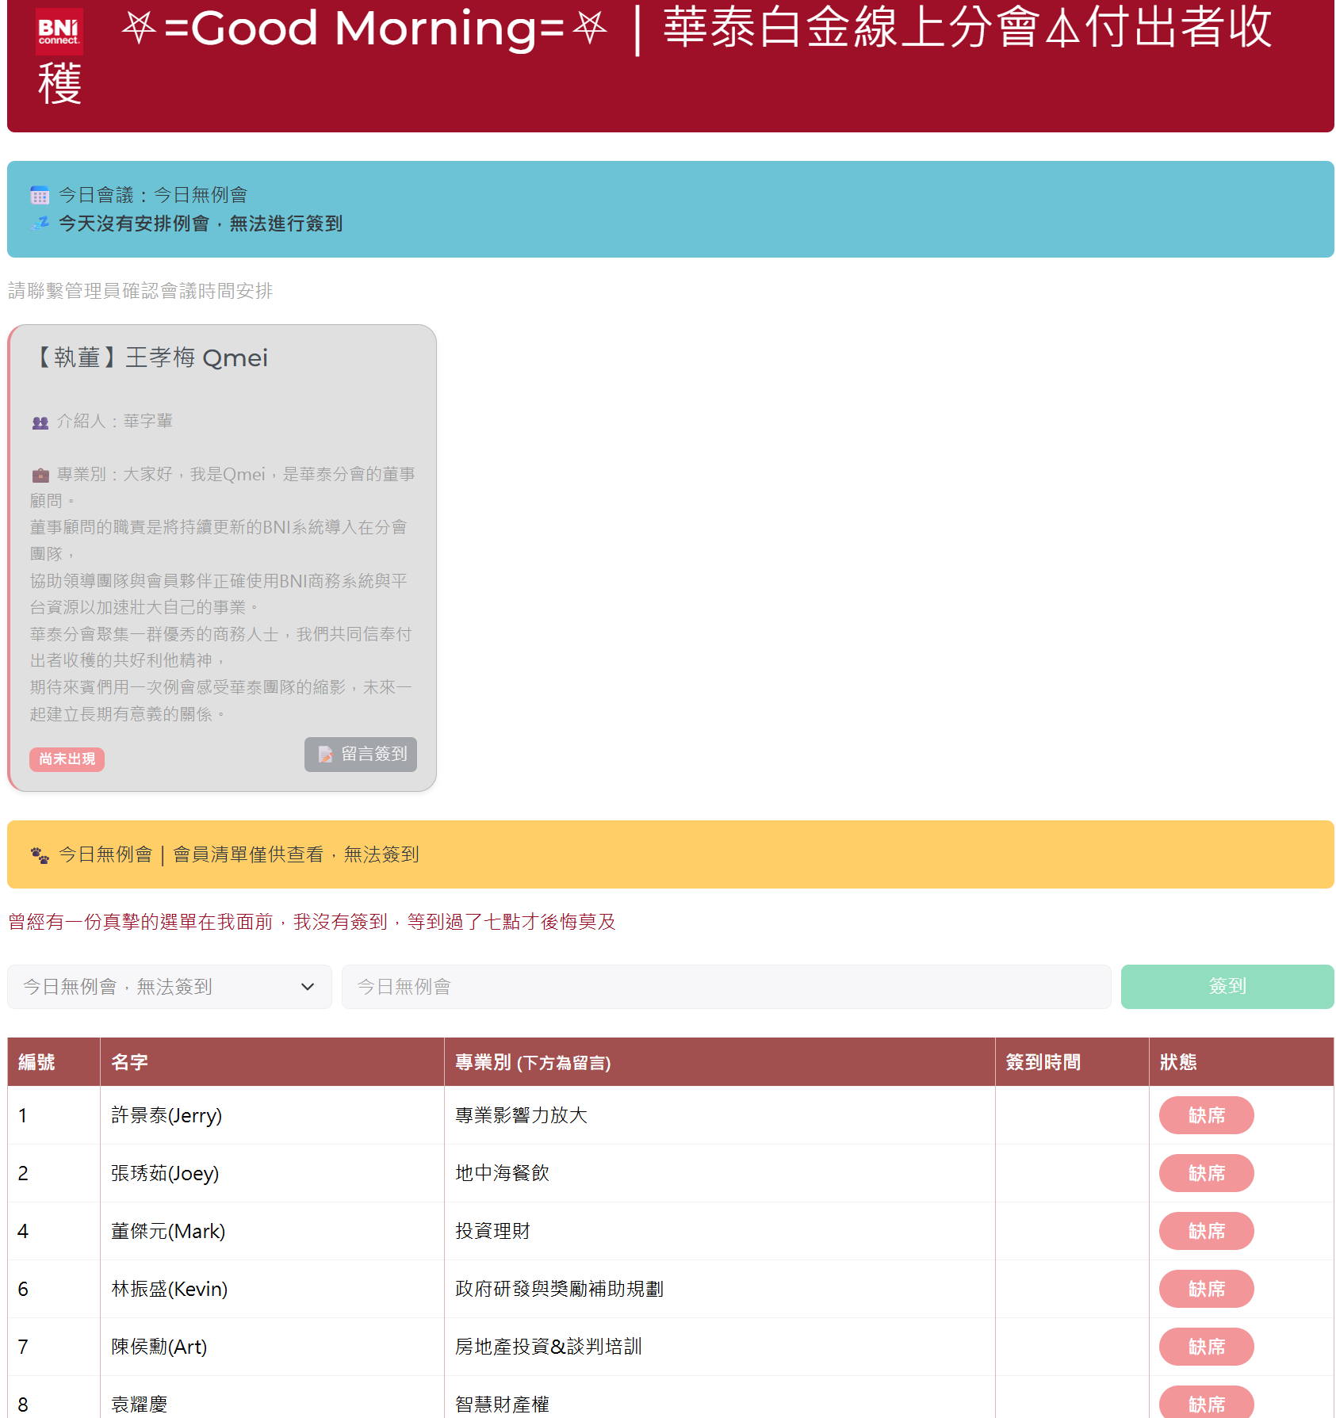Click the 缺席 badge for 林振盛(Kevin)
This screenshot has height=1418, width=1336.
pos(1207,1289)
